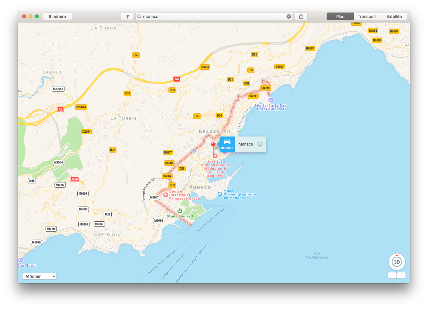
Task: Open Monaco info with the (i) icon
Action: tap(260, 144)
